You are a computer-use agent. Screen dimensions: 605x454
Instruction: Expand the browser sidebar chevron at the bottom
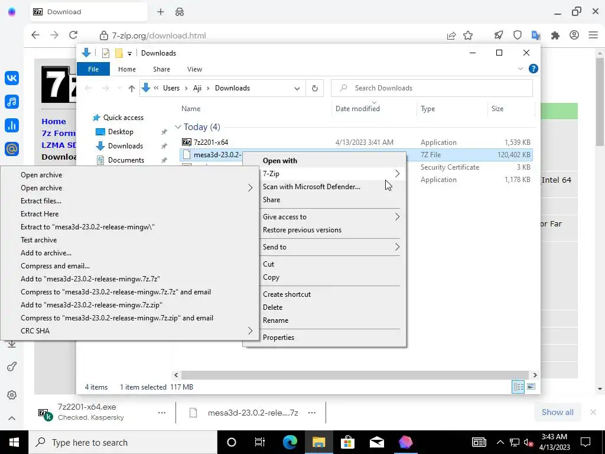12,419
